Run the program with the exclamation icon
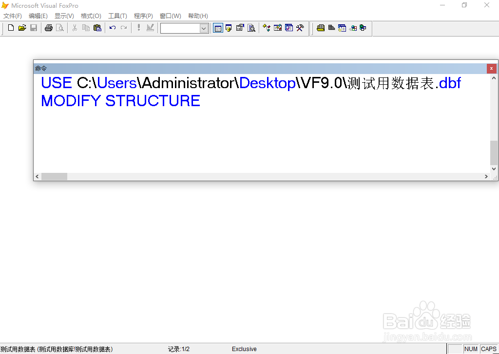 coord(138,28)
